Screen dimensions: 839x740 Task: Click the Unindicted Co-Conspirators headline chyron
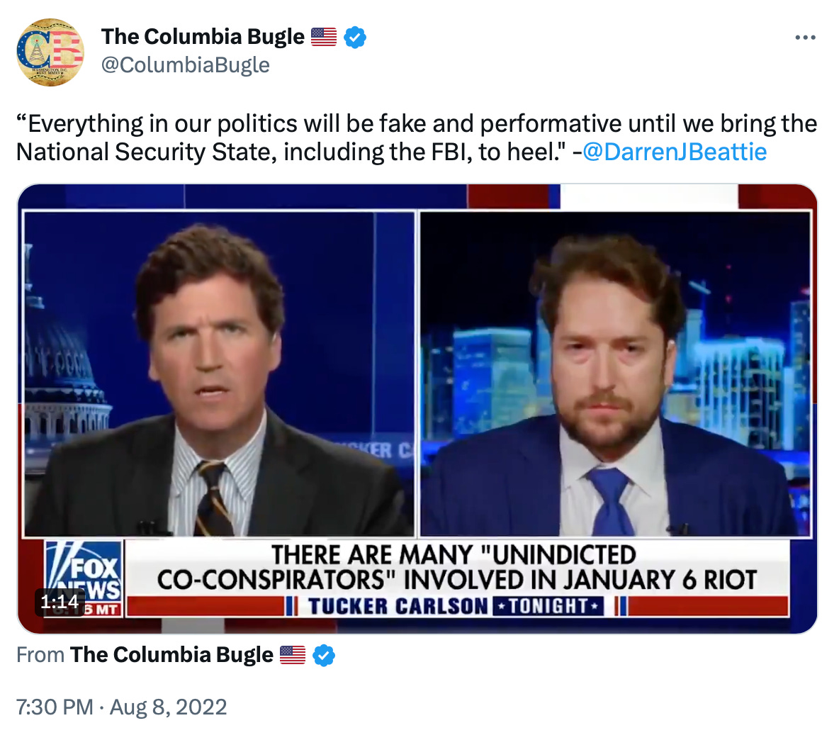(x=456, y=567)
